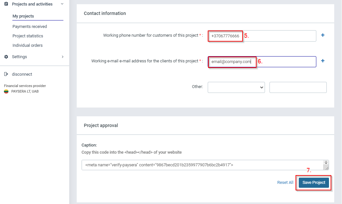
Task: Click the up arrow in the verification code box
Action: coord(326,162)
